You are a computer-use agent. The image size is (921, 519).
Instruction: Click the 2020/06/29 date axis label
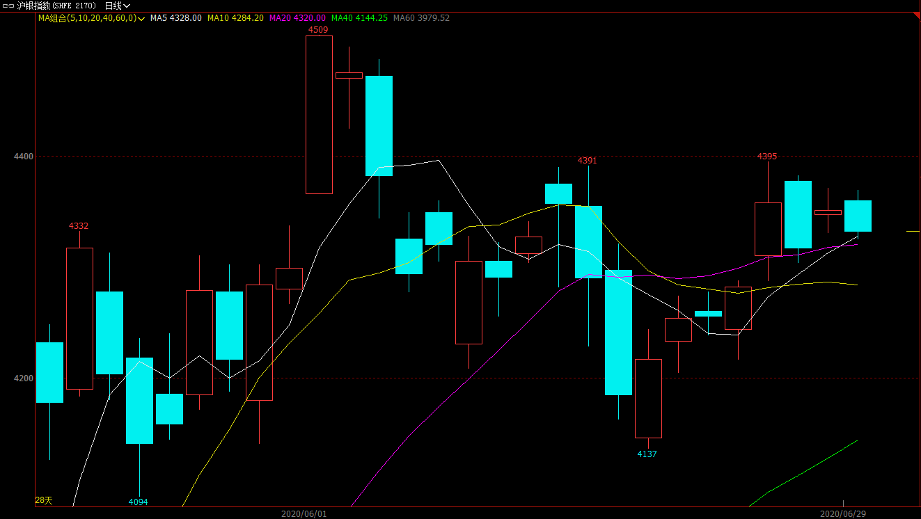(x=843, y=514)
